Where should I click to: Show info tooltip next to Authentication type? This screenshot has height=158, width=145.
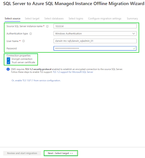(x=30, y=34)
